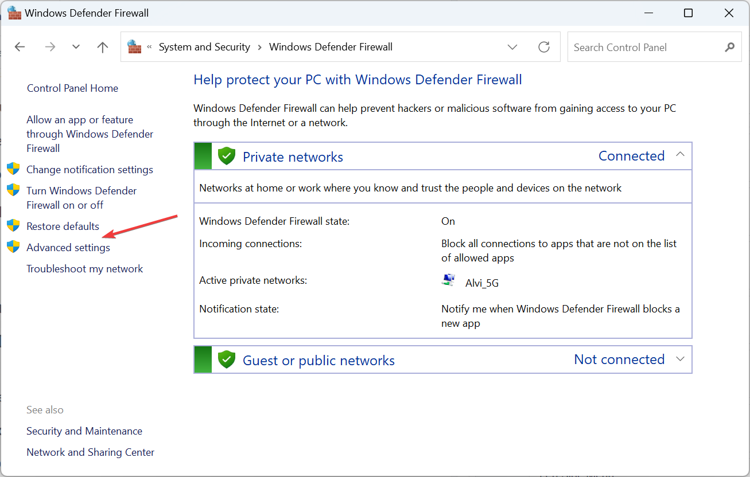Click inside the Search Control Panel field
Screen dimensions: 750x477
click(x=631, y=47)
